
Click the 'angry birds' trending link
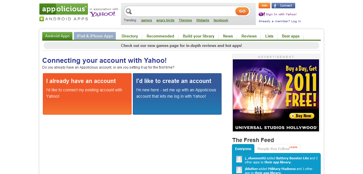pos(165,20)
